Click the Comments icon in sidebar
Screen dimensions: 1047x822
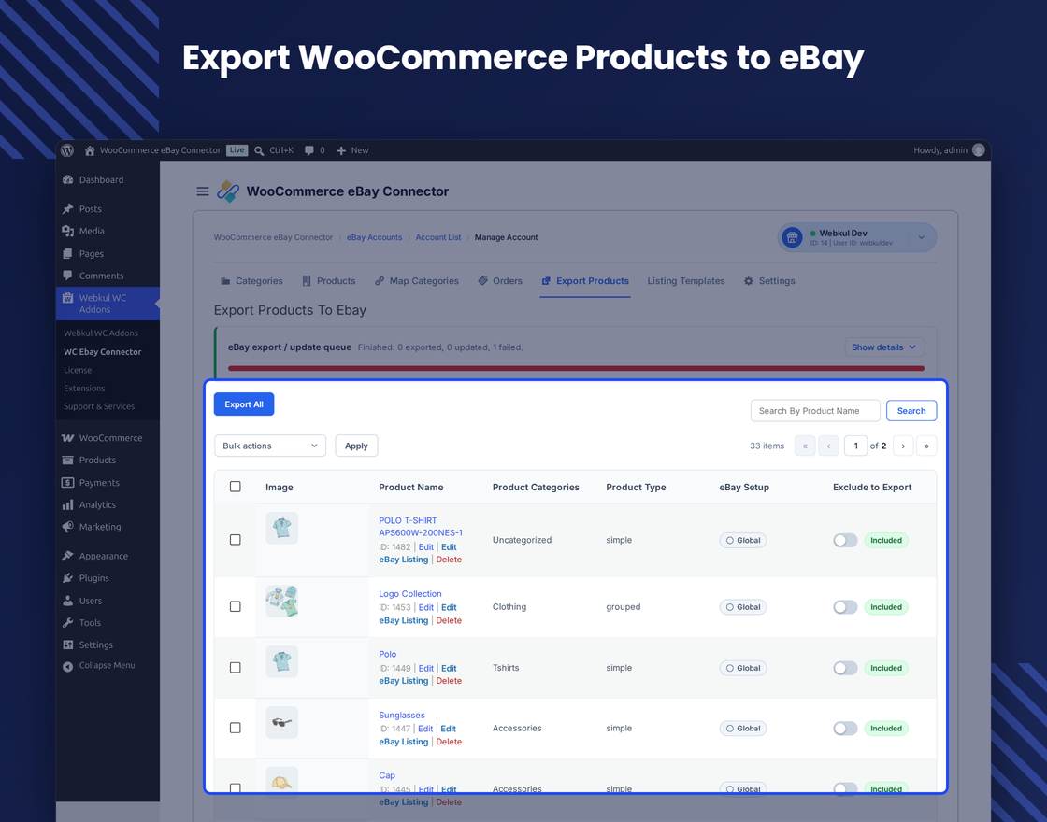click(68, 276)
